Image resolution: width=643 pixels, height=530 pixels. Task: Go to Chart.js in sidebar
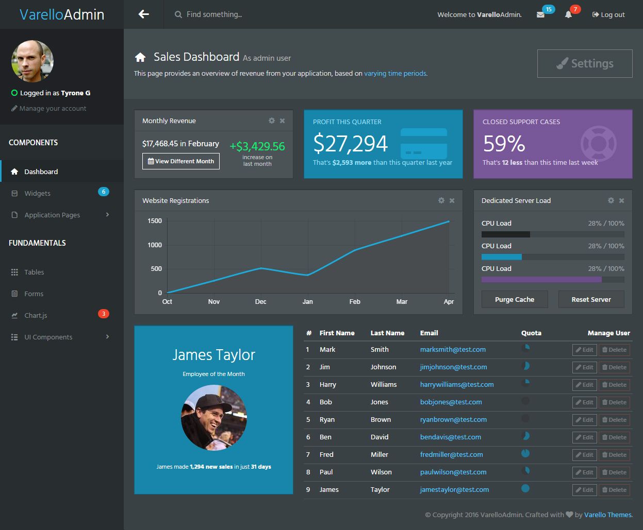36,315
